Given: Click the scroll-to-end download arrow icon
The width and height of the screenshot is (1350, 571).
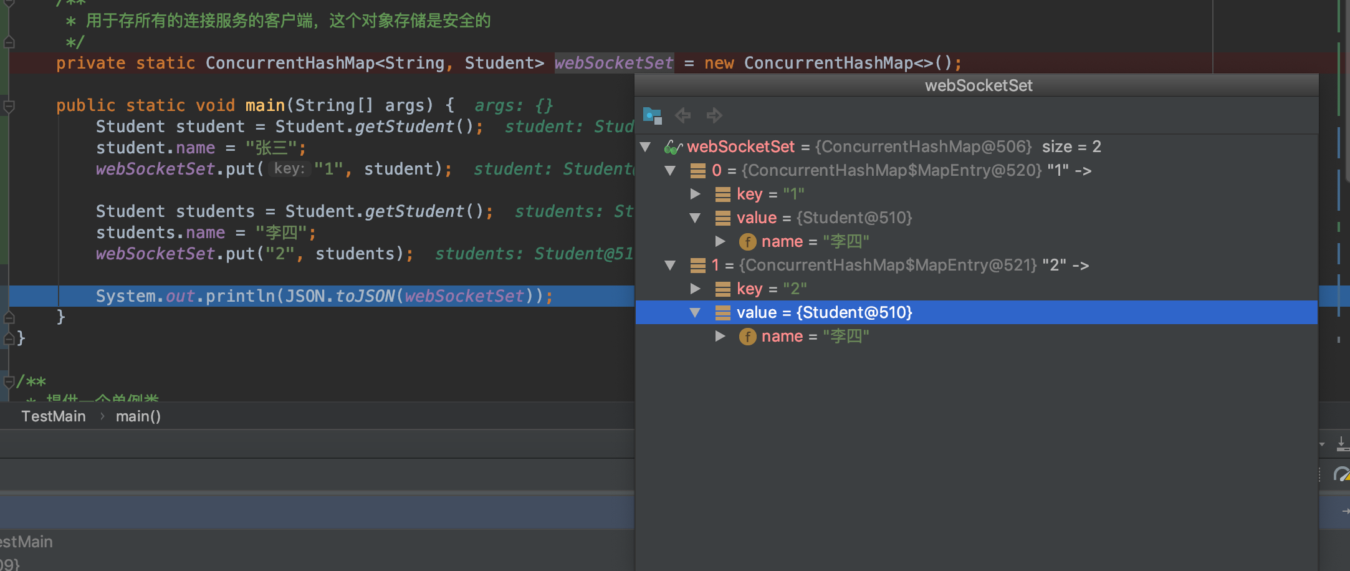Looking at the screenshot, I should [x=1342, y=444].
